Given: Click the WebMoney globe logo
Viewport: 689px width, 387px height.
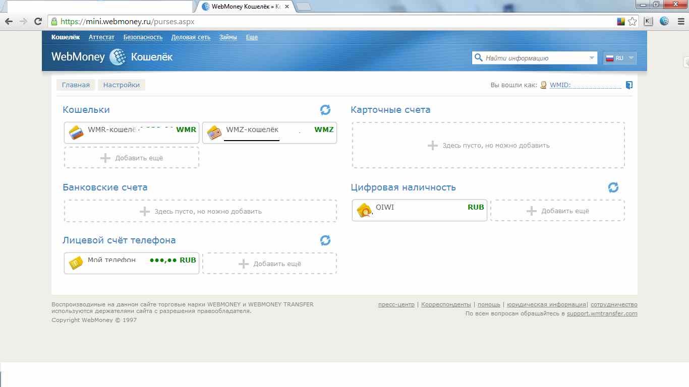Looking at the screenshot, I should tap(117, 57).
